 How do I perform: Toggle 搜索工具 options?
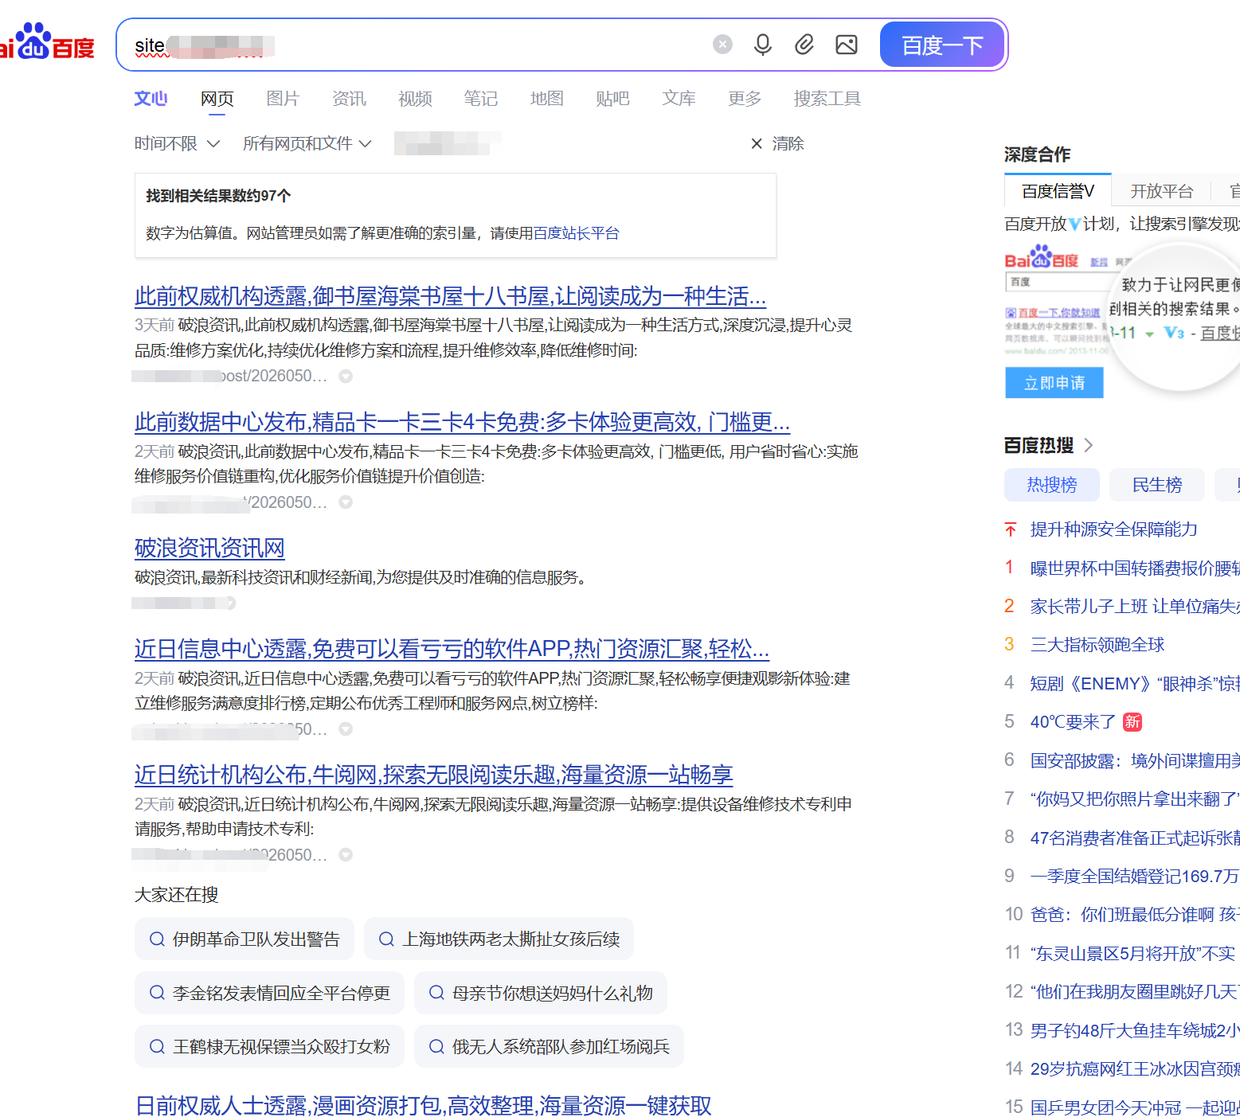(x=827, y=99)
